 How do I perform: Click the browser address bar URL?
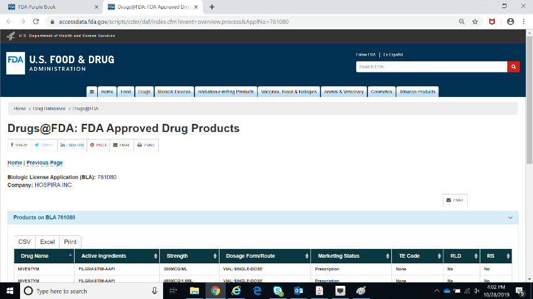tap(174, 22)
